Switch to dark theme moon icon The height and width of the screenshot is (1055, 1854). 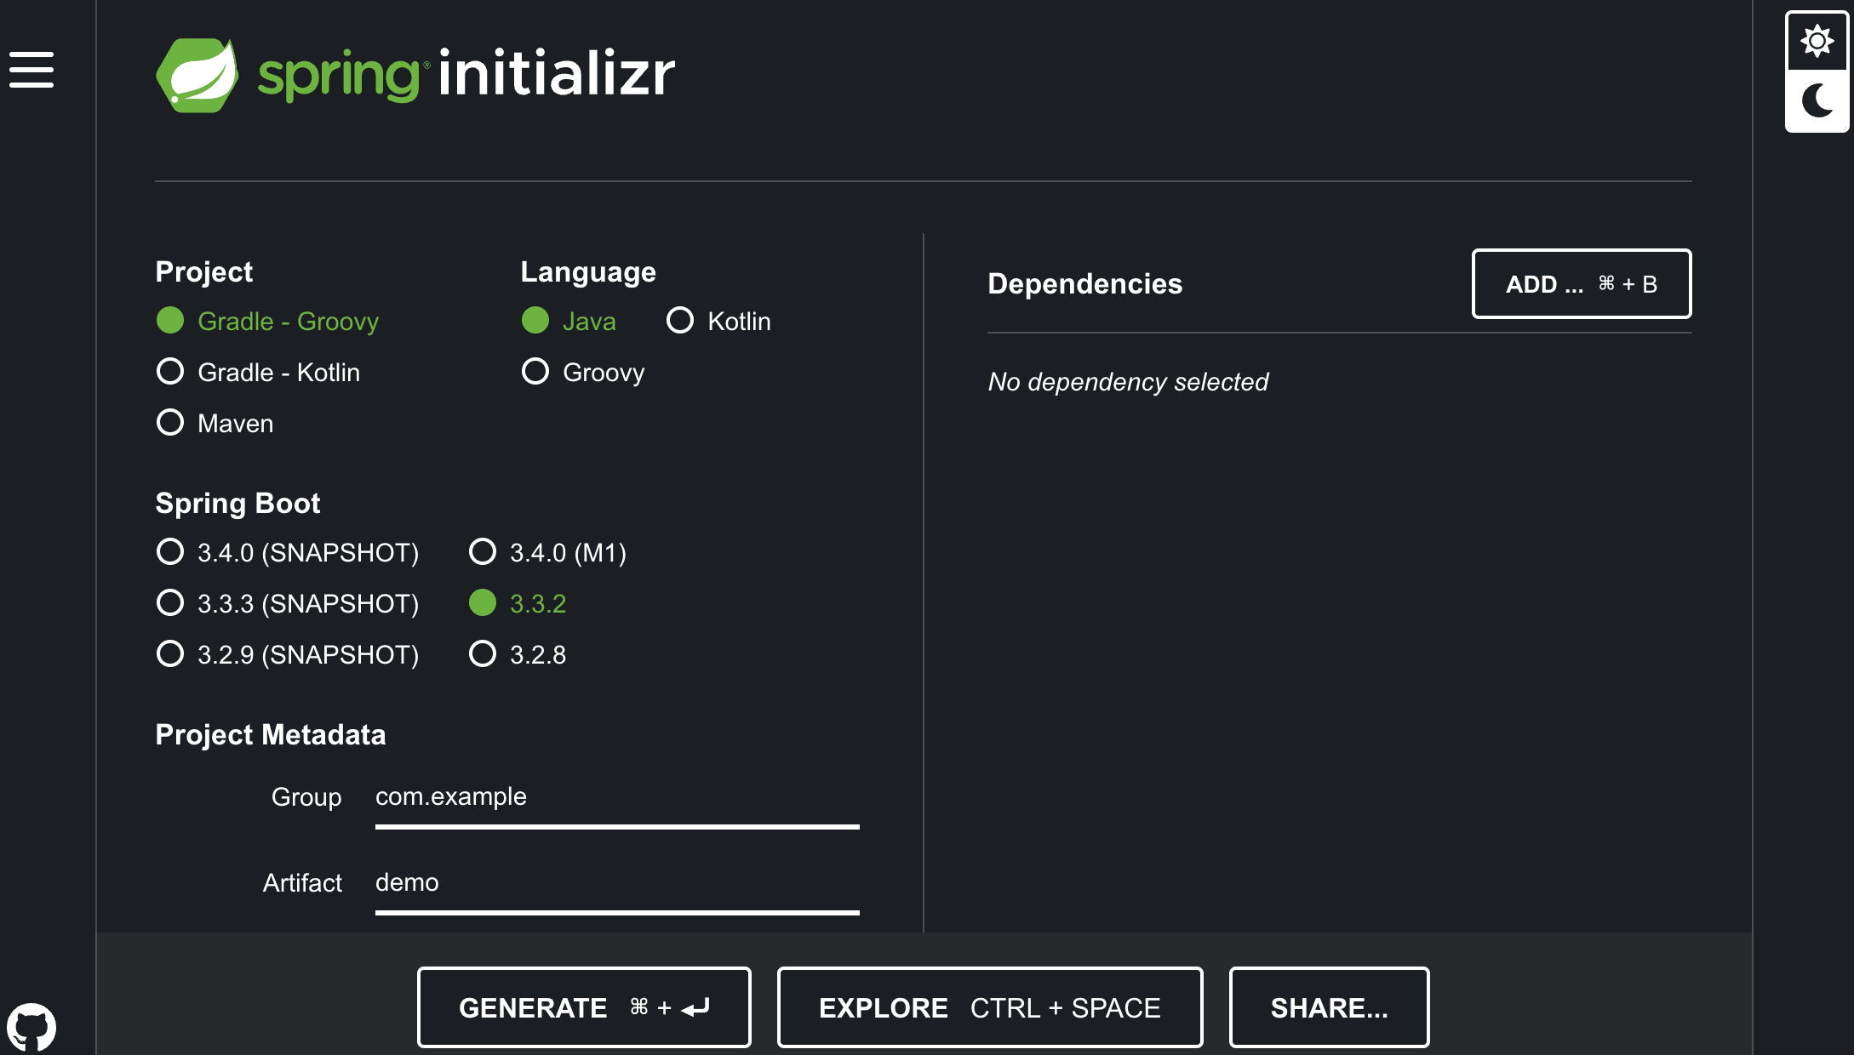(1817, 100)
